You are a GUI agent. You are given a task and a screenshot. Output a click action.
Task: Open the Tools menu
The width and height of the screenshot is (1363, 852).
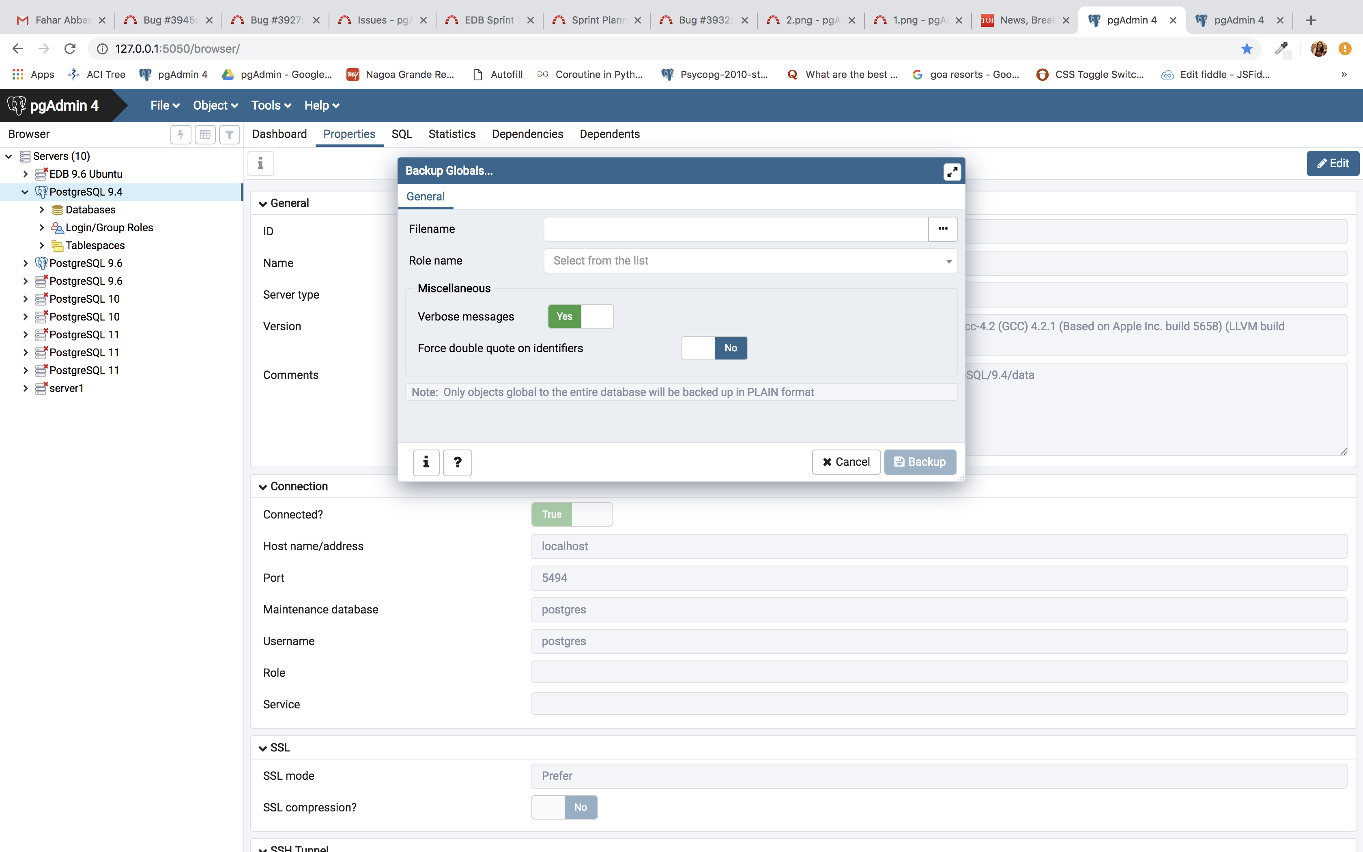pos(271,105)
